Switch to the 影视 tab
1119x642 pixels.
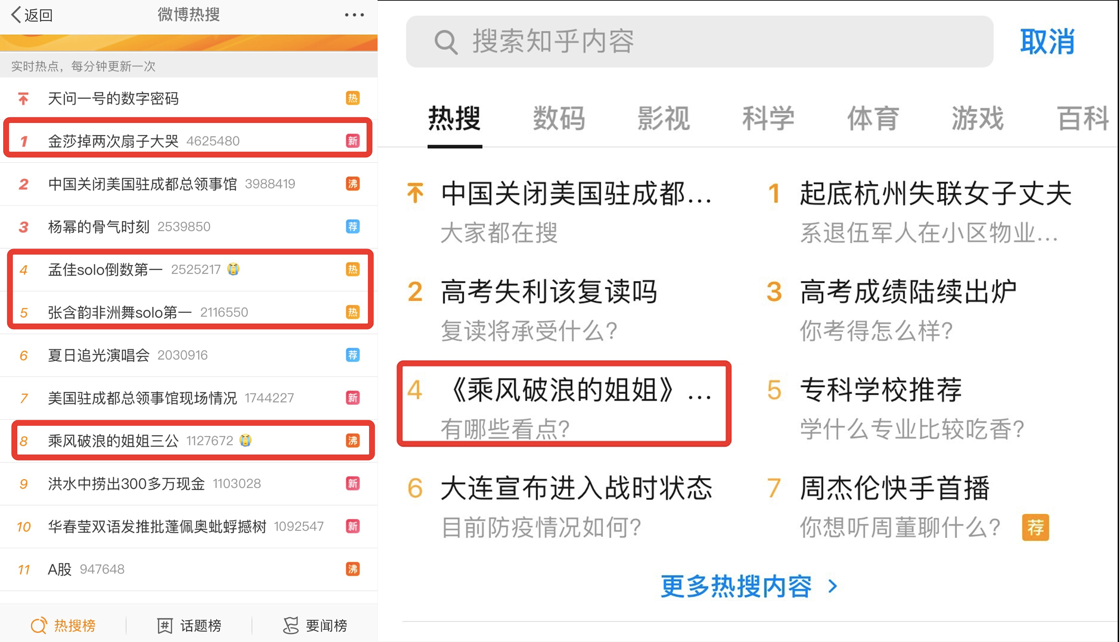pos(663,119)
